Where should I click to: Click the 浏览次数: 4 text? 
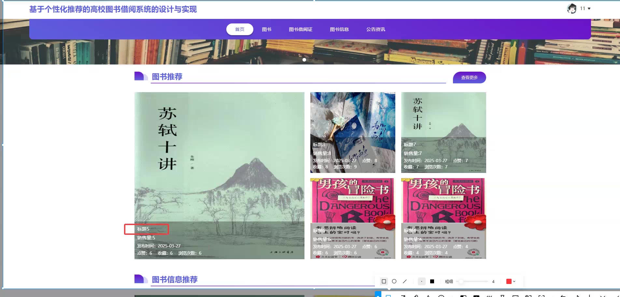pos(436,253)
